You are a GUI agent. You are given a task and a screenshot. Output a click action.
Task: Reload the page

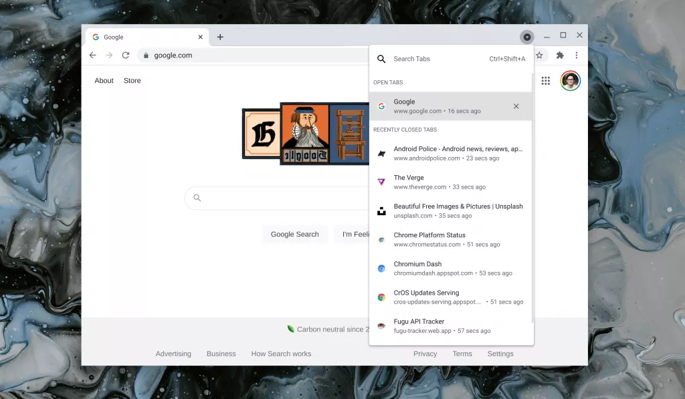pyautogui.click(x=125, y=55)
